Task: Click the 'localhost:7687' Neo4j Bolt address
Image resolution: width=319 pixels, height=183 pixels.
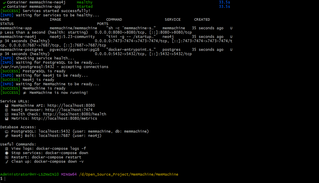Action: click(54, 135)
